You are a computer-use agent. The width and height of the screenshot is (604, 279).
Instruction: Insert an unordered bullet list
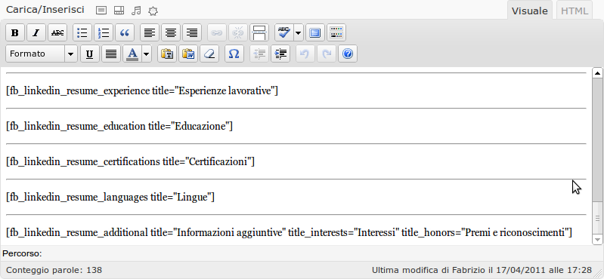pyautogui.click(x=82, y=33)
